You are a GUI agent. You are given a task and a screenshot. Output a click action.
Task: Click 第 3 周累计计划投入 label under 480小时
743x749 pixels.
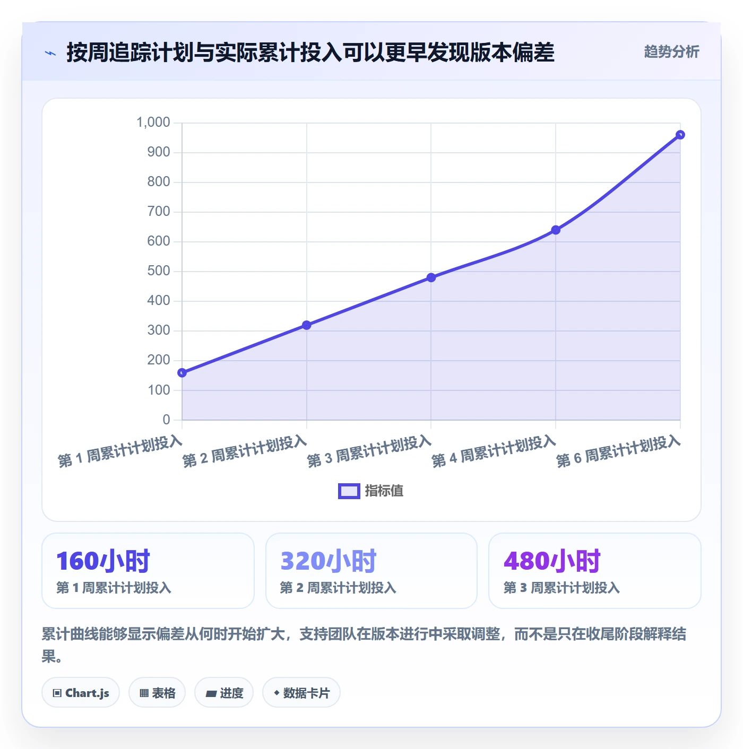(x=561, y=588)
